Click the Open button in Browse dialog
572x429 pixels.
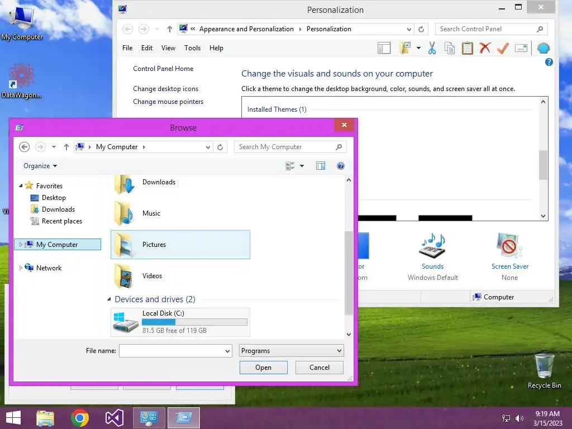coord(264,368)
